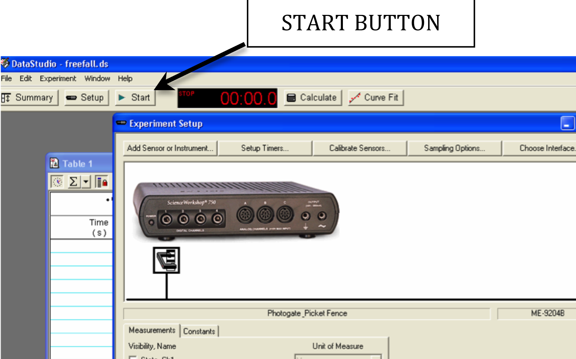
Task: Click the Calibrate Sensors button
Action: (x=360, y=148)
